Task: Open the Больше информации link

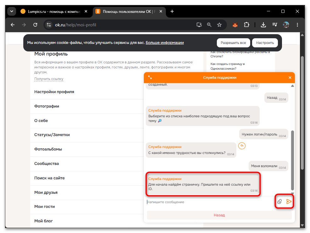Action: (165, 43)
